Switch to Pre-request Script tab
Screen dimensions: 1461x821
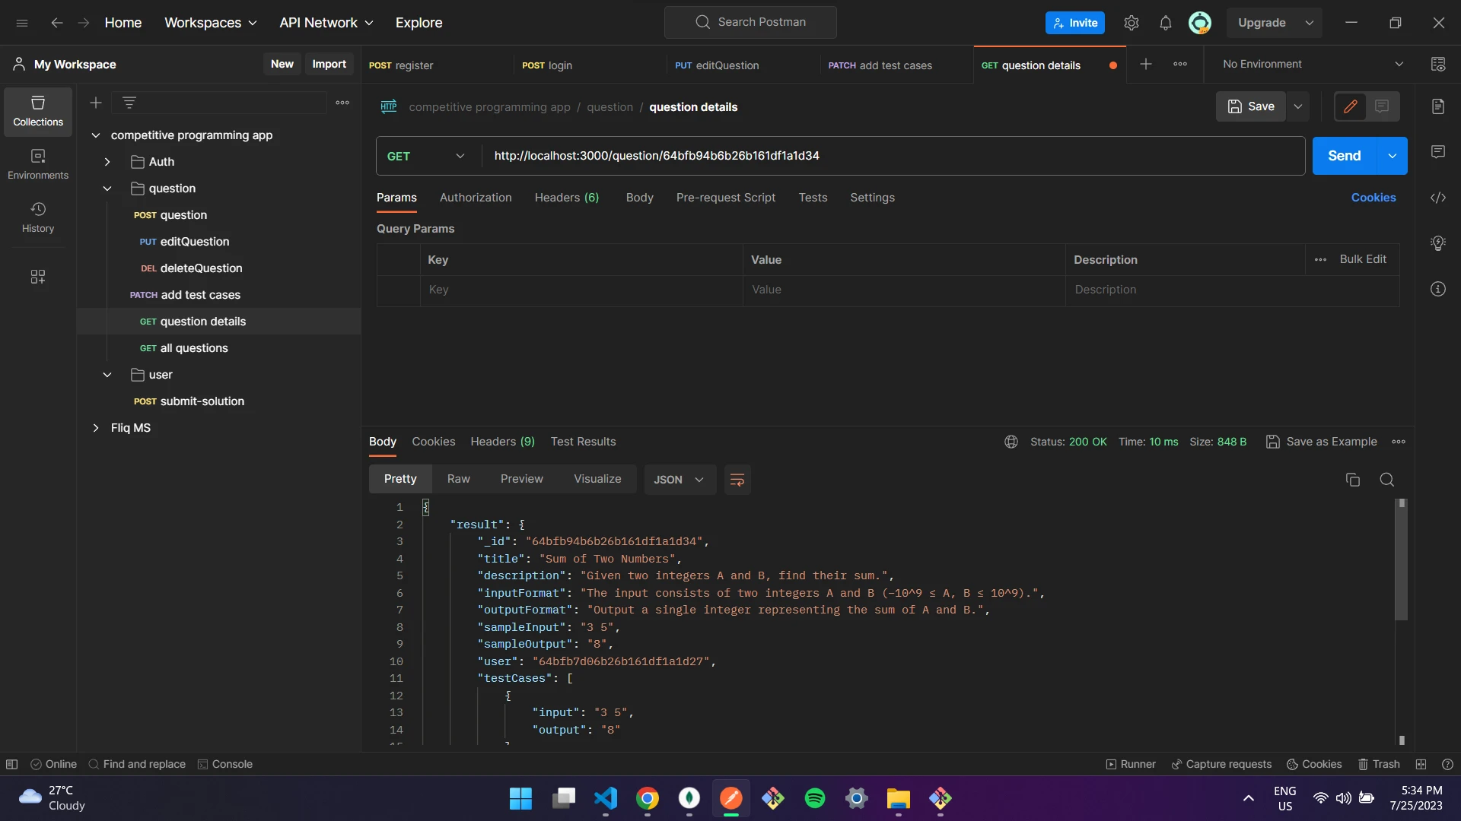pos(726,198)
